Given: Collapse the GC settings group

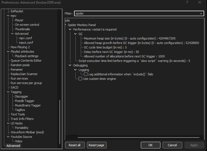Looking at the screenshot, I should tap(75, 34).
